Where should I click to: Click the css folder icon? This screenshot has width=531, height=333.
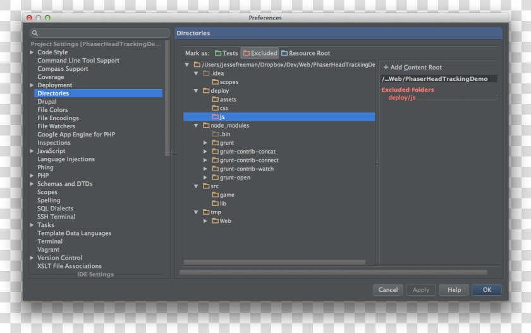pyautogui.click(x=216, y=108)
